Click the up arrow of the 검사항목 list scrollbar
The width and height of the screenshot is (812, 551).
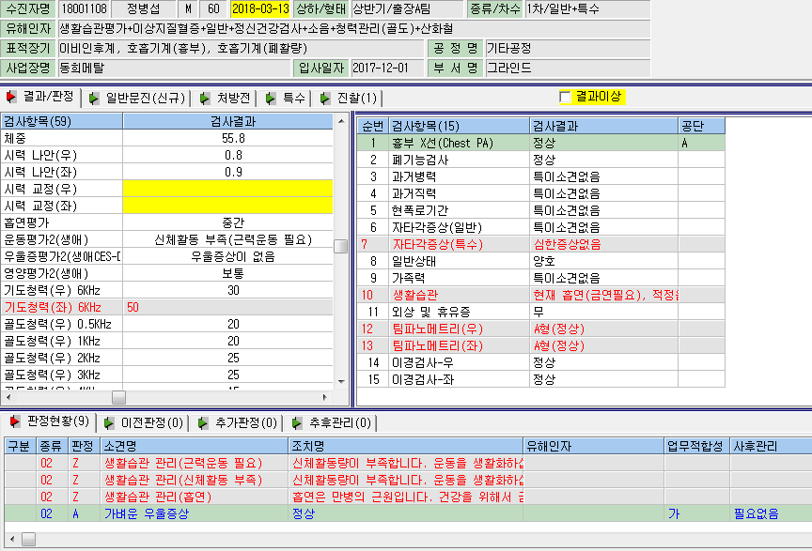(x=341, y=121)
